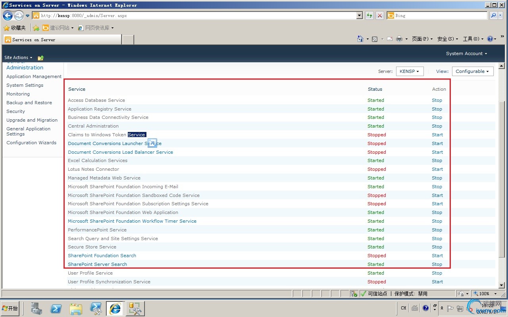Open System Settings in the left navigation
Viewport: 508px width, 317px height.
[x=25, y=85]
